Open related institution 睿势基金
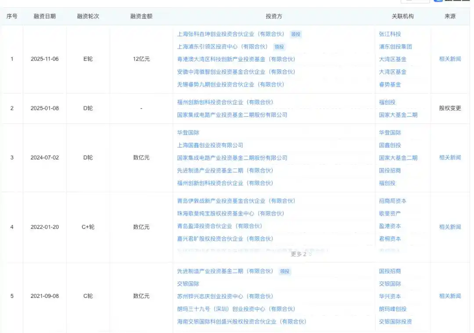 click(x=390, y=85)
